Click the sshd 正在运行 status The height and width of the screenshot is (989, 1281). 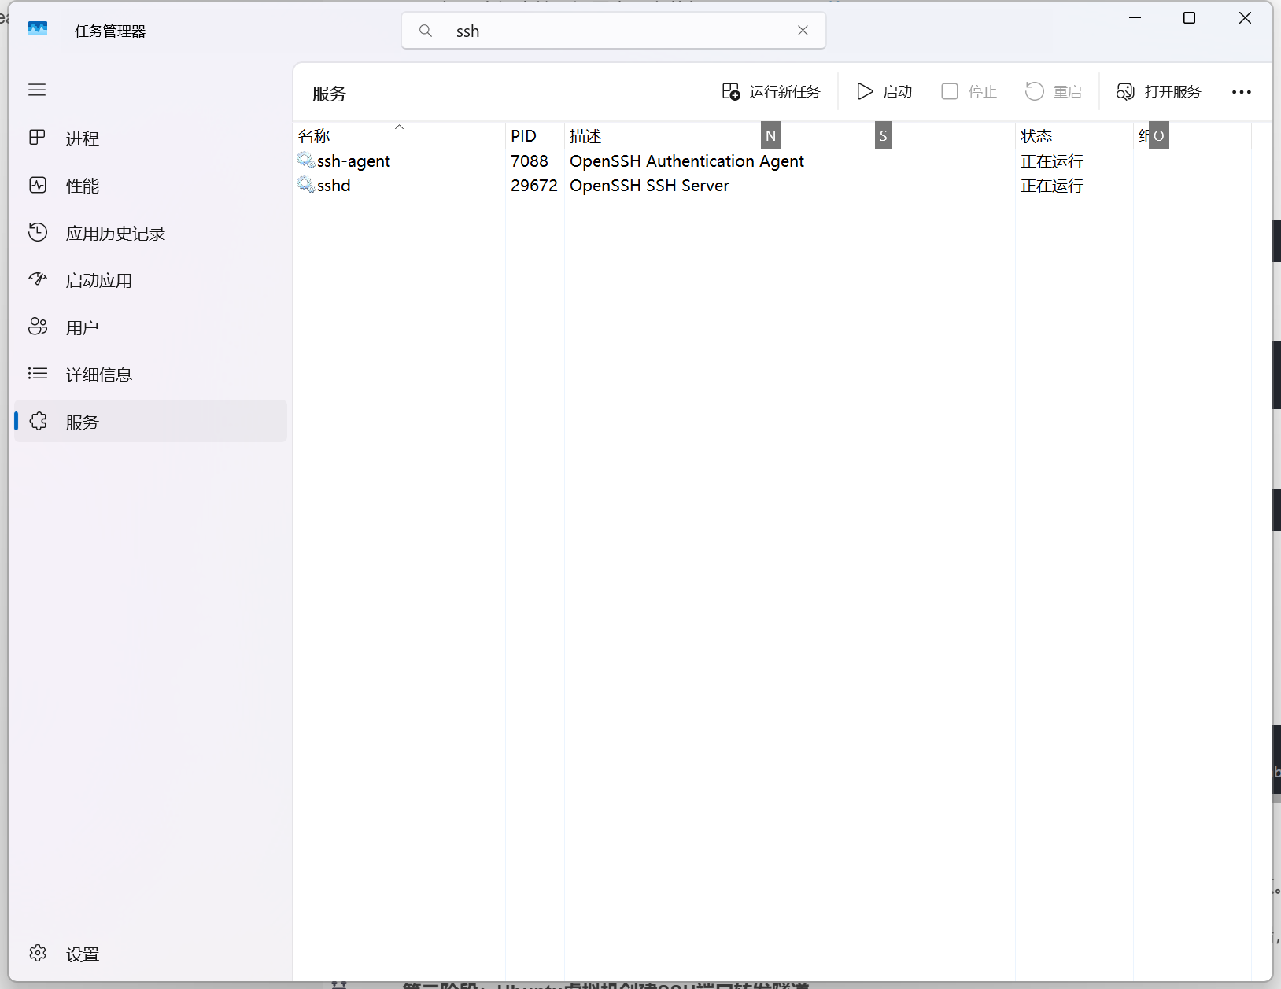coord(1051,185)
